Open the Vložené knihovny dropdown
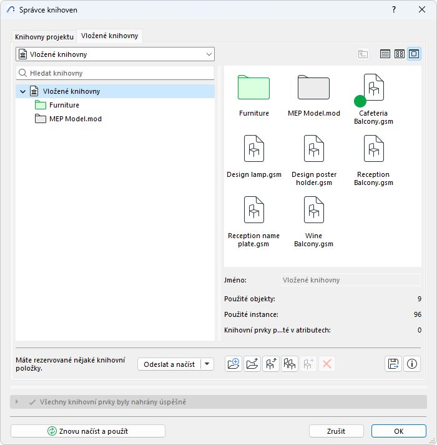The height and width of the screenshot is (445, 437). coord(115,54)
